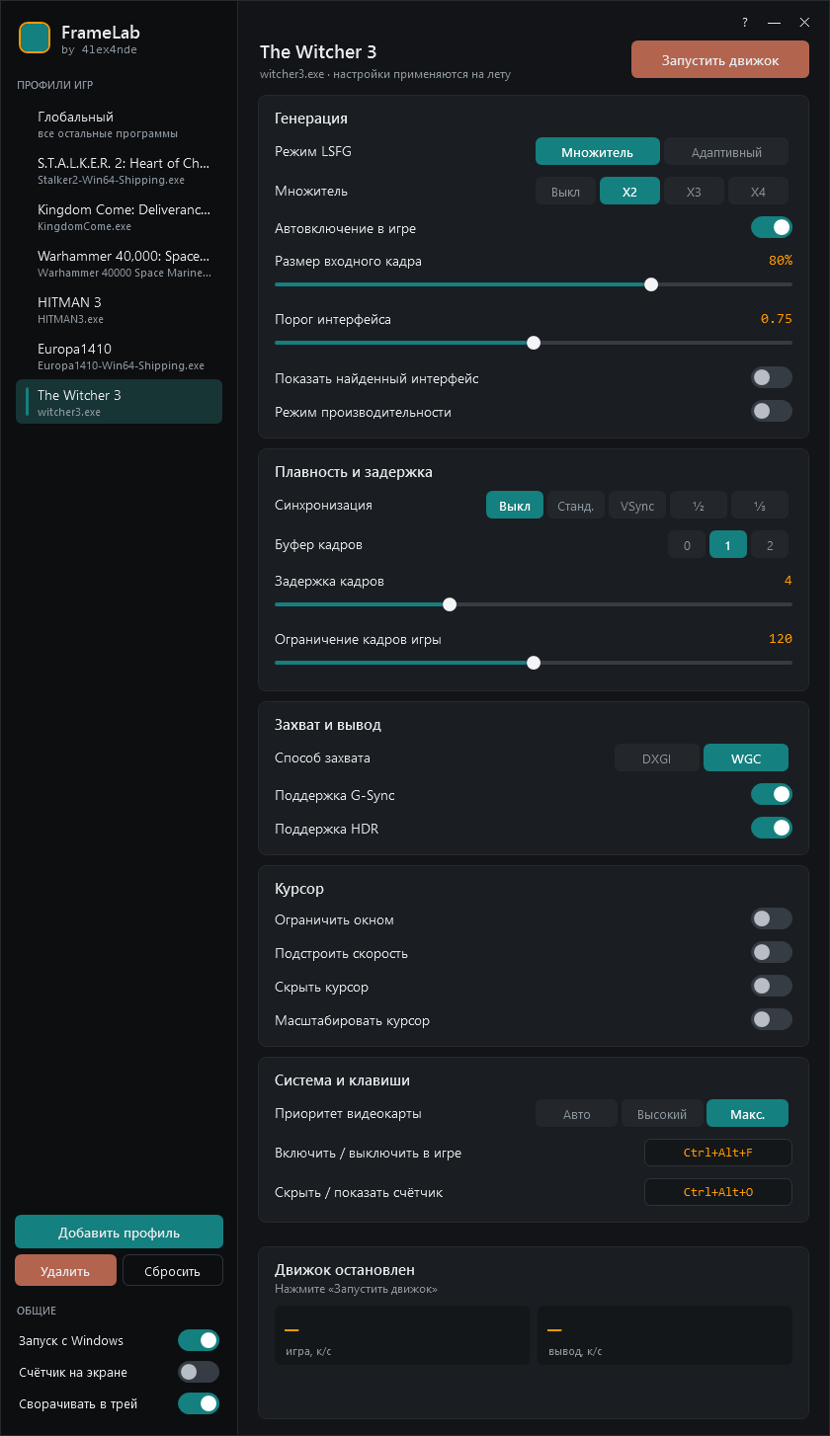
Task: Enable Счётчик на экране switch
Action: pyautogui.click(x=199, y=1372)
